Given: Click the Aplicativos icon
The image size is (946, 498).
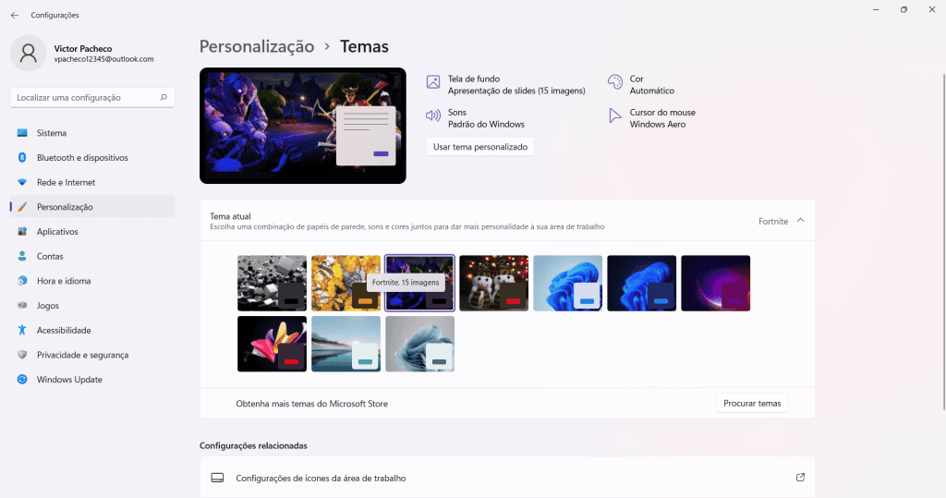Looking at the screenshot, I should pyautogui.click(x=22, y=231).
